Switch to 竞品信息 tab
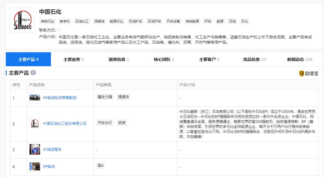Viewport: 324px width, 178px height. pos(254,59)
